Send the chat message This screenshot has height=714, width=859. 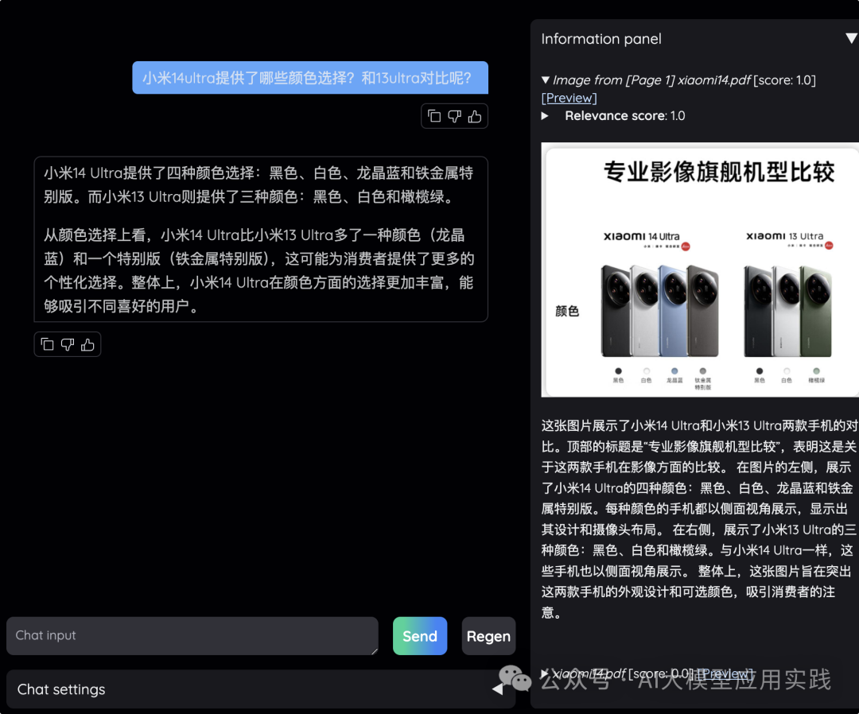(420, 636)
